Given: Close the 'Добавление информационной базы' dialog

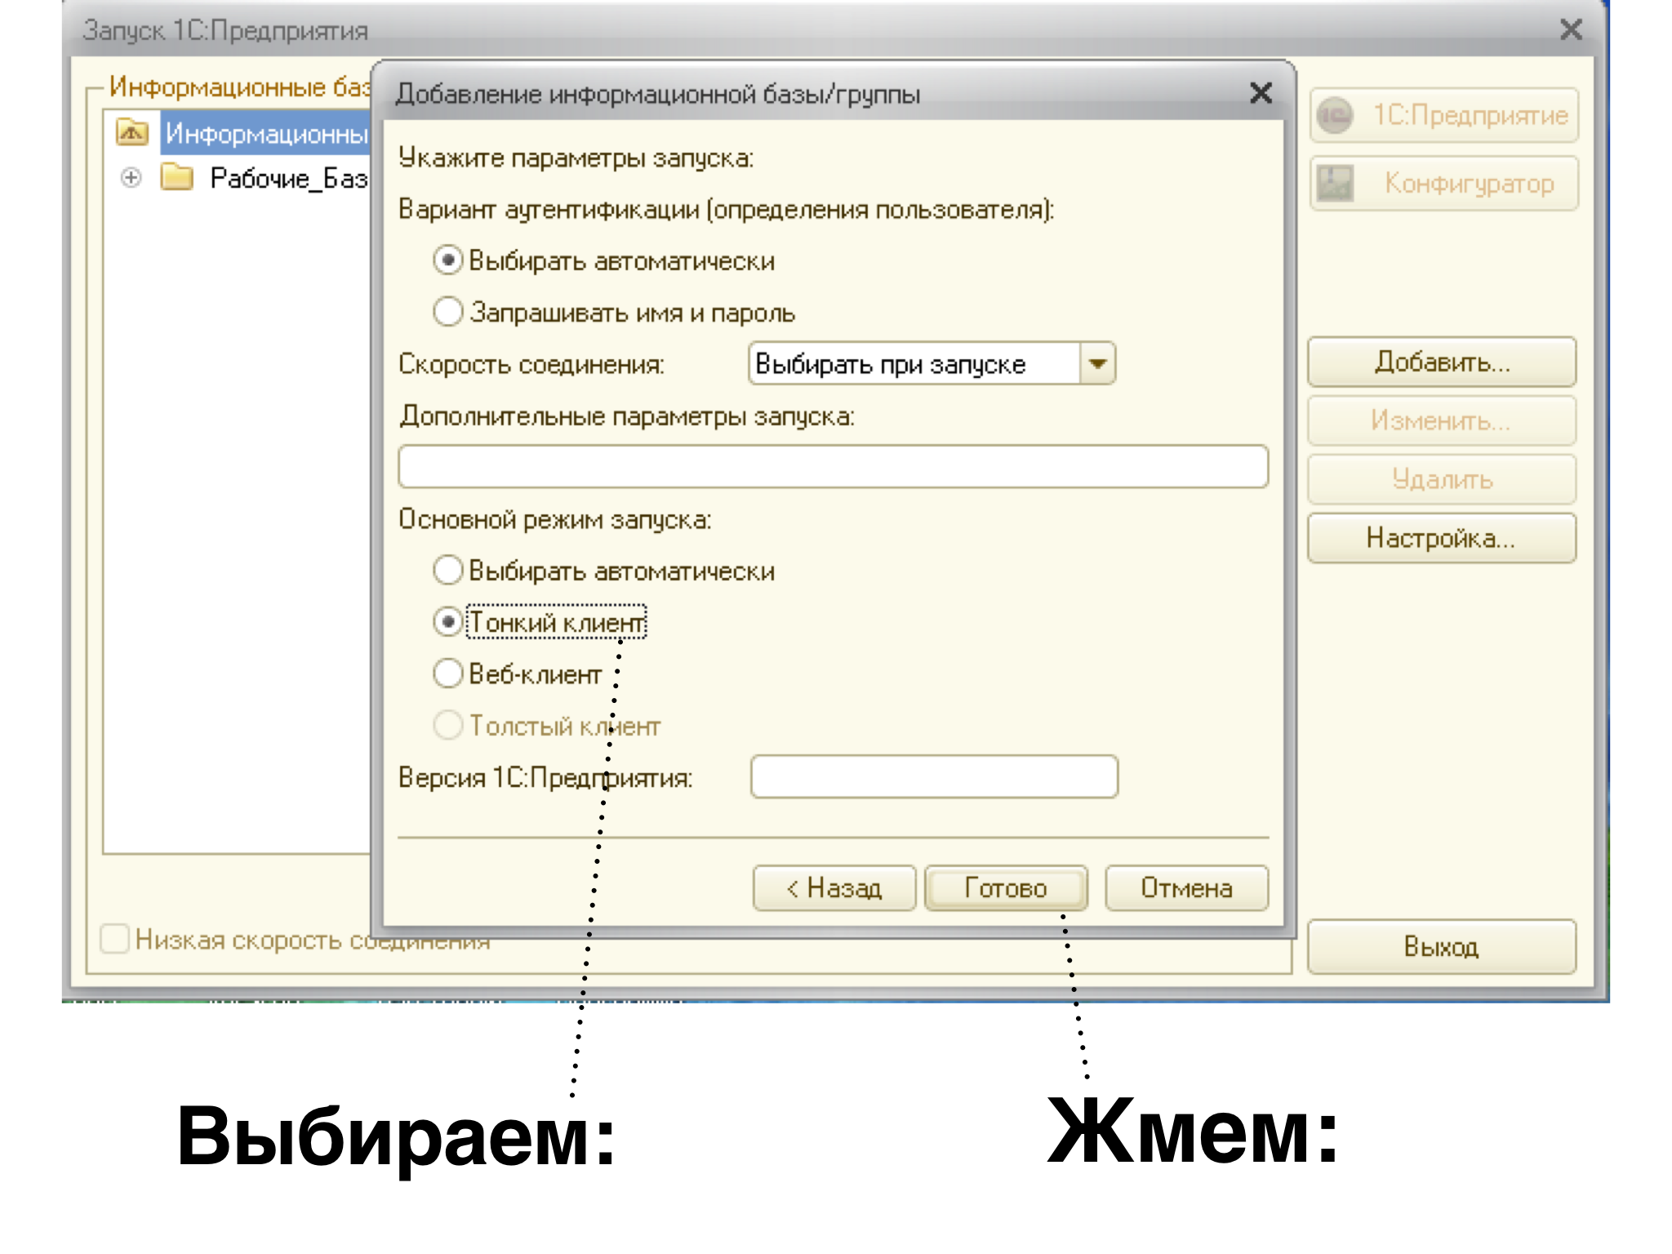Looking at the screenshot, I should tap(1261, 93).
